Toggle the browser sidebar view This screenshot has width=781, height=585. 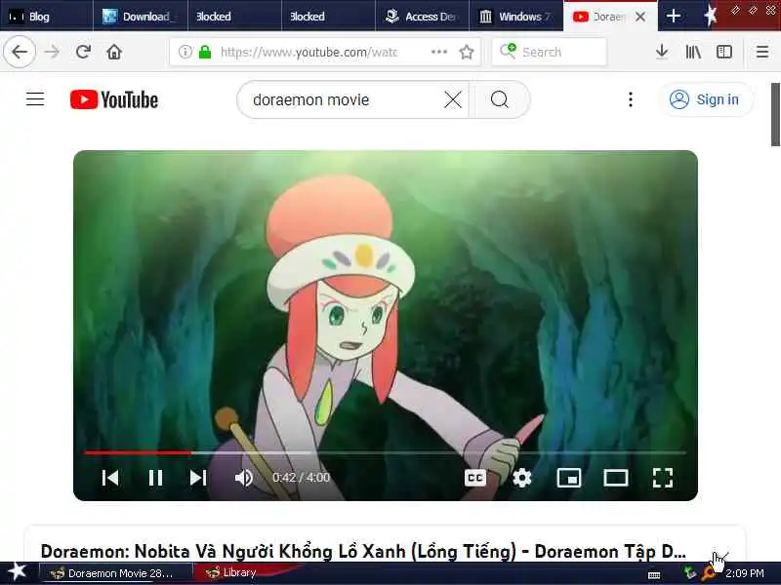click(724, 52)
